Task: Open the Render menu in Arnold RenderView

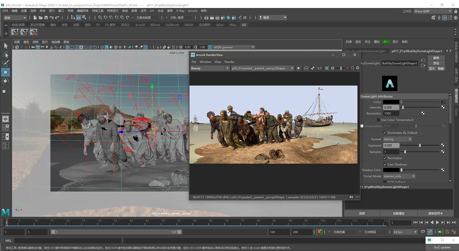Action: tap(229, 62)
